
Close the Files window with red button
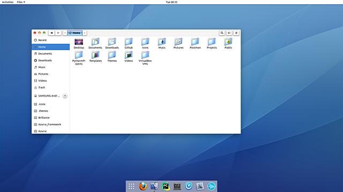click(x=35, y=33)
